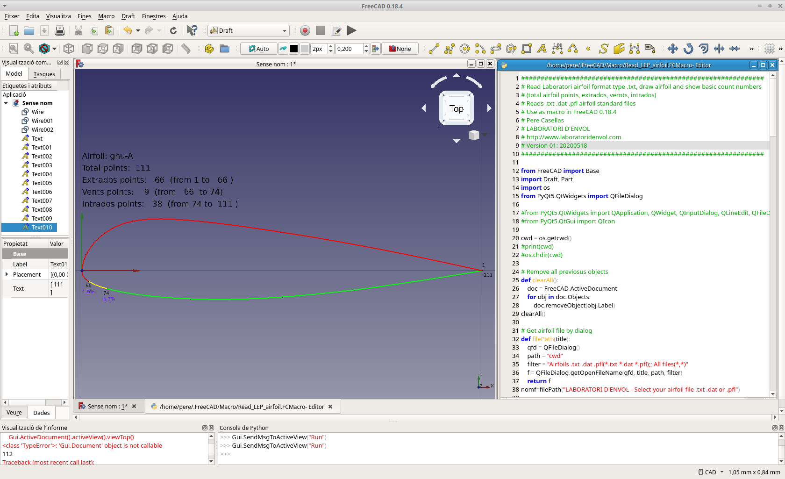
Task: Click the Undo arrow icon
Action: 128,31
